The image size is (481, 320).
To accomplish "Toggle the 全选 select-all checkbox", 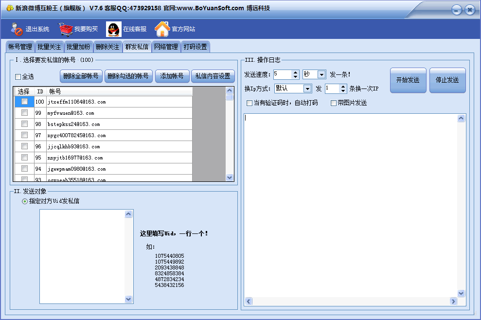I will [x=18, y=77].
